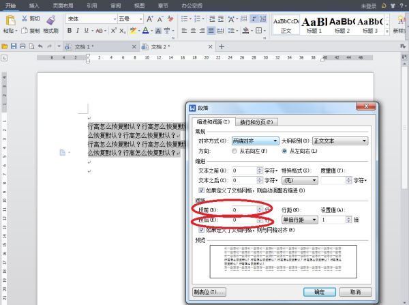Click the highlight color marker
The image size is (409, 305).
(133, 31)
